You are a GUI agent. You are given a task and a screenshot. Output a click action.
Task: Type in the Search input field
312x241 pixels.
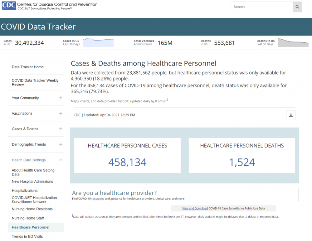click(x=261, y=7)
